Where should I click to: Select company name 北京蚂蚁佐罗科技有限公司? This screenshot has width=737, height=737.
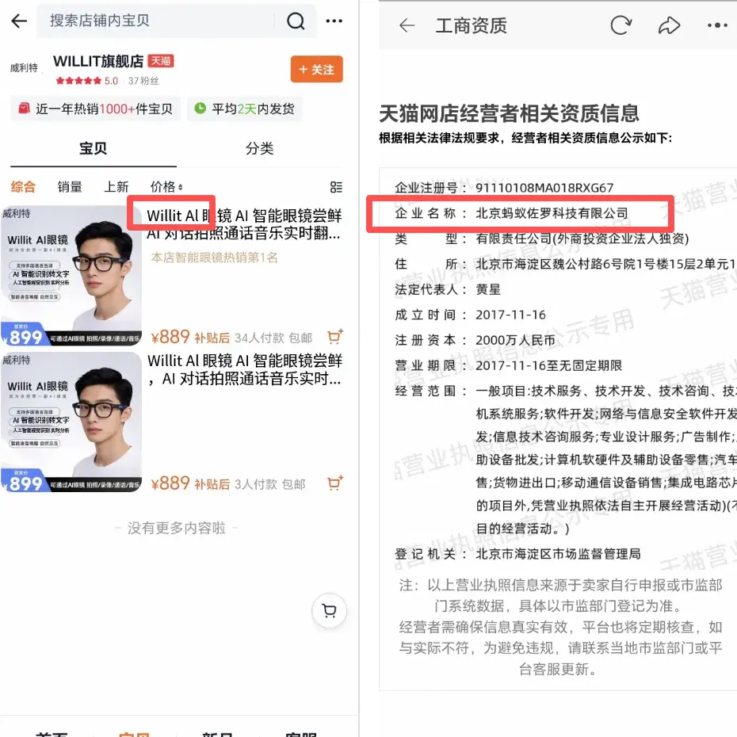tap(552, 213)
